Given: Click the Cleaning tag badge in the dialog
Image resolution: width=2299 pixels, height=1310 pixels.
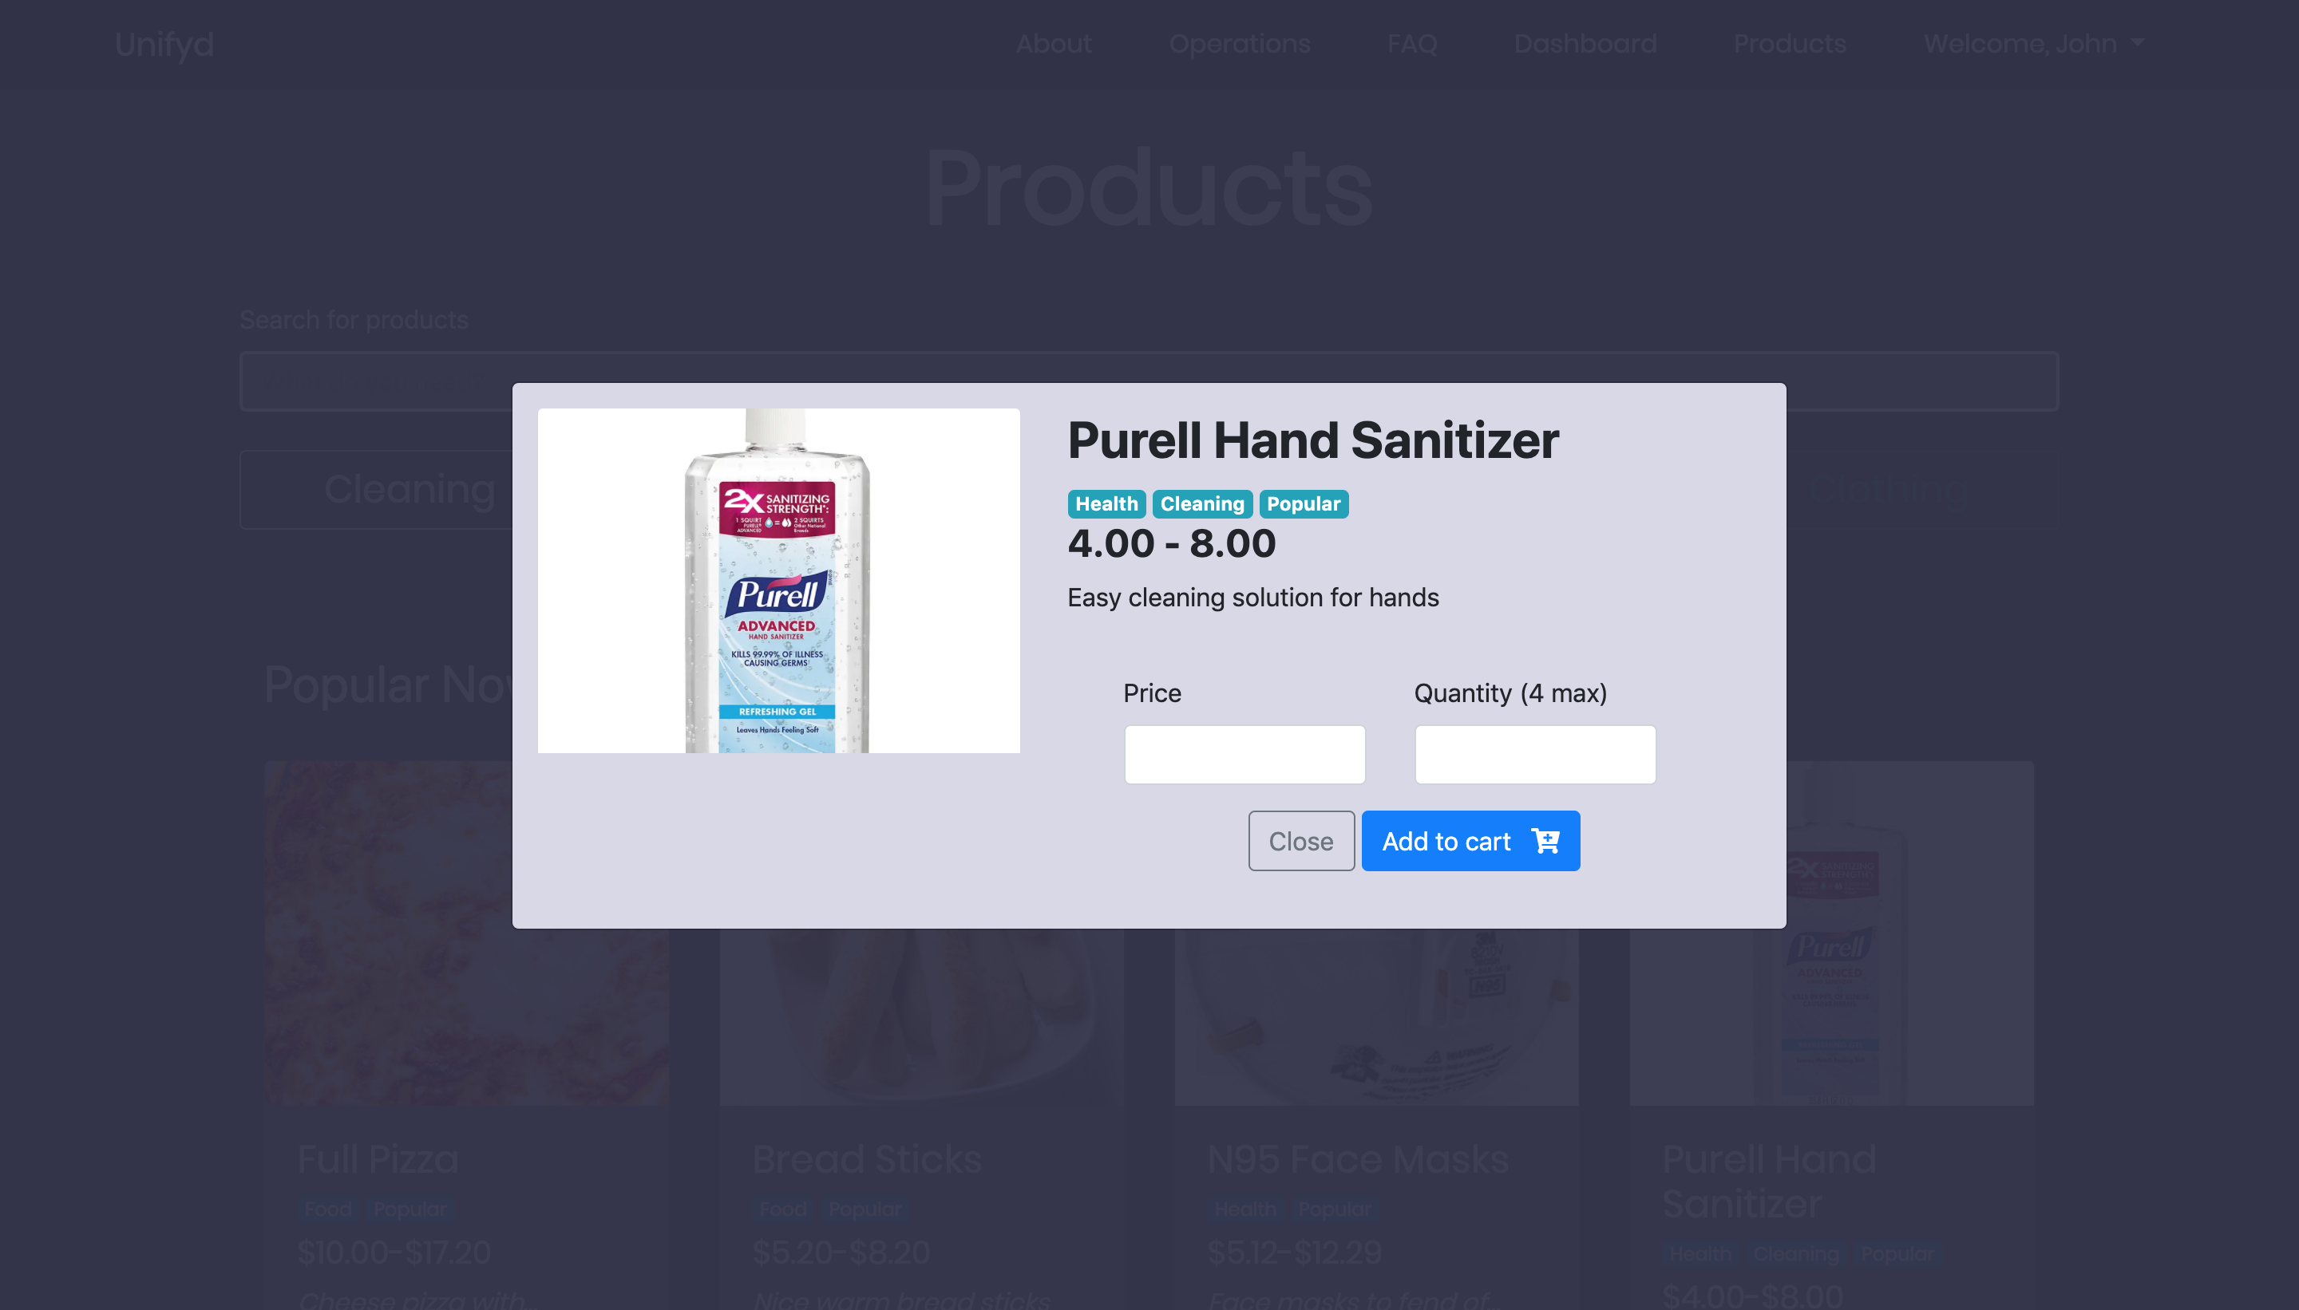Looking at the screenshot, I should [1201, 504].
